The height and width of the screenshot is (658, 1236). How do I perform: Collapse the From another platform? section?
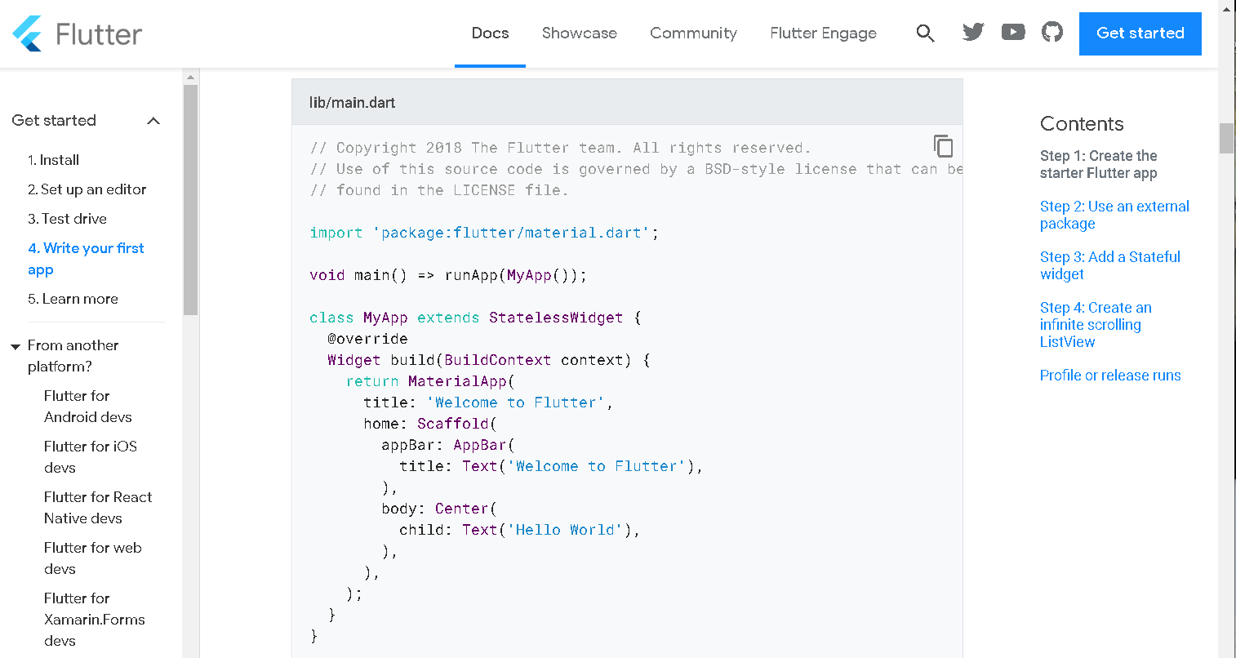point(15,347)
